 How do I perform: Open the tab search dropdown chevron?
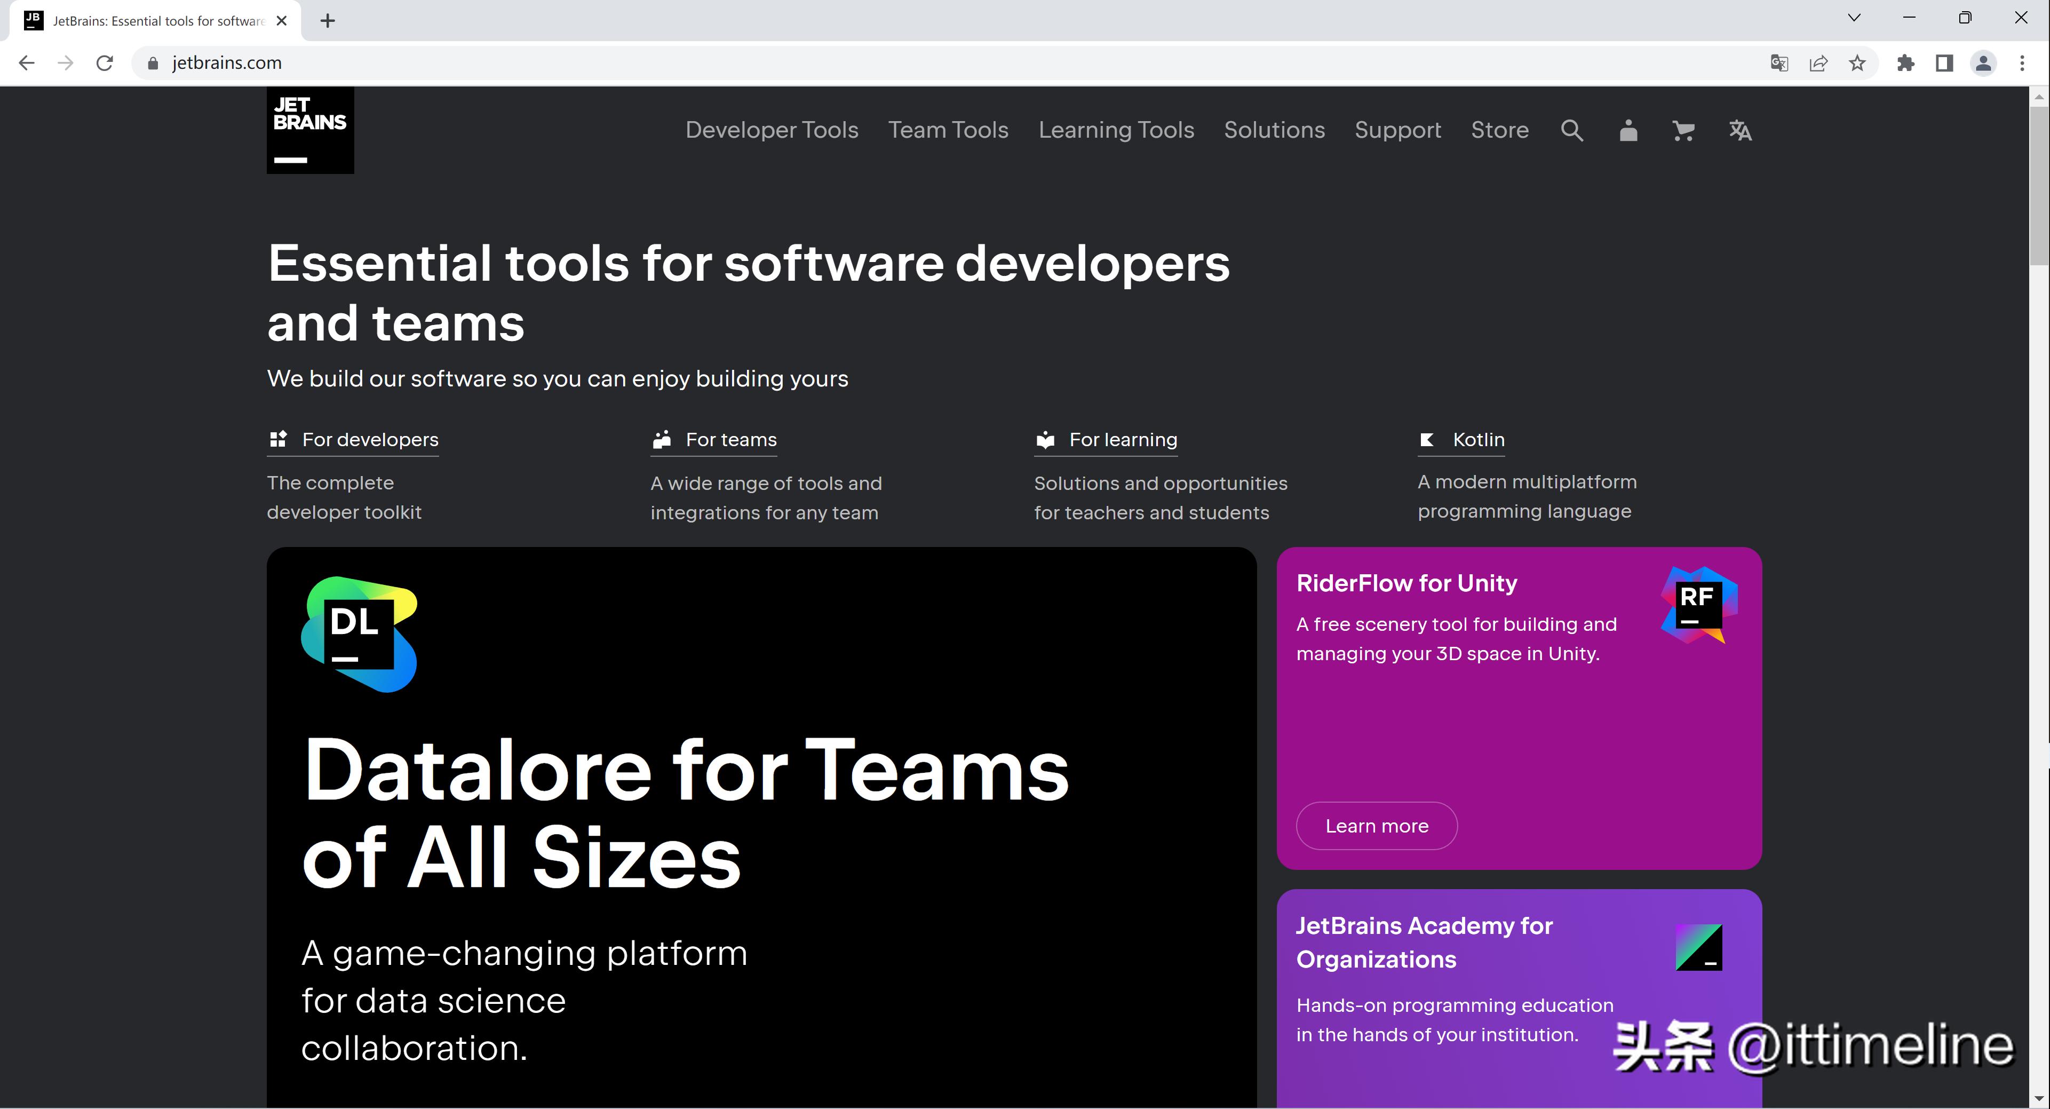point(1854,18)
